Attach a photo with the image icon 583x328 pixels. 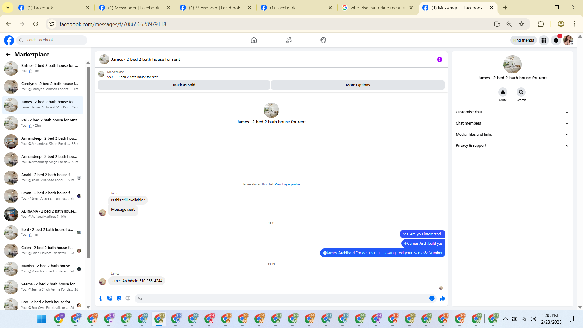(x=110, y=299)
